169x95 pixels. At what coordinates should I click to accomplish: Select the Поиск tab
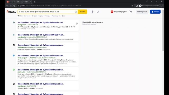click(x=20, y=16)
